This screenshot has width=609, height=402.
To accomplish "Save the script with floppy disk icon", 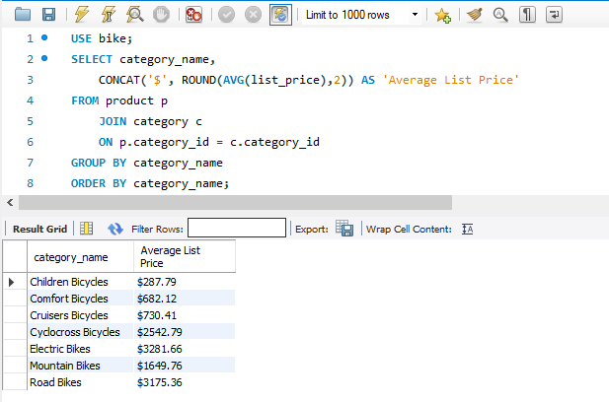I will (x=48, y=15).
